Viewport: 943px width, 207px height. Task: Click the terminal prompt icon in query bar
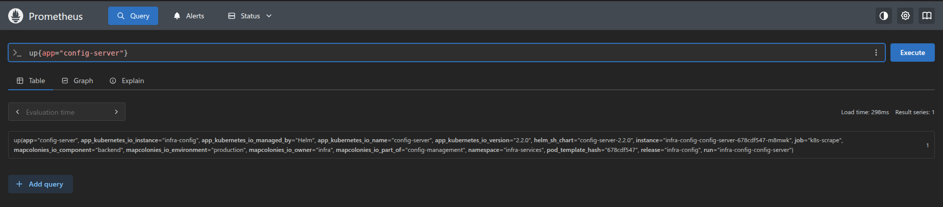[x=17, y=53]
